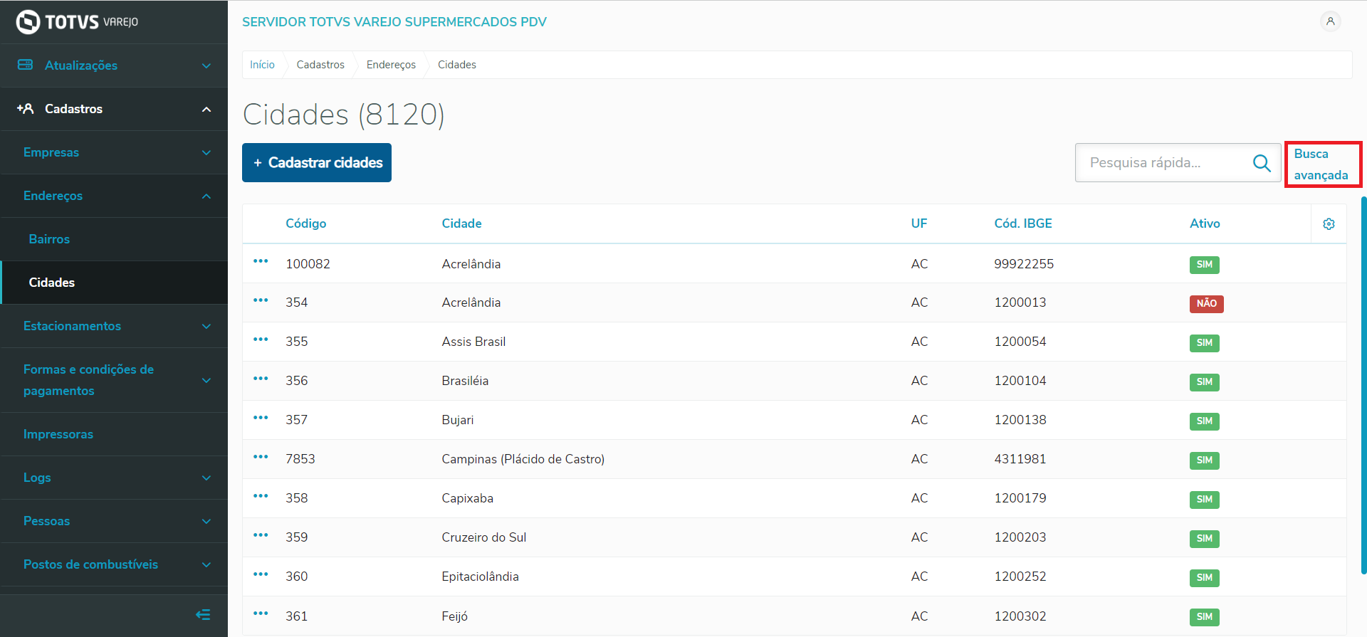
Task: Open row actions for Bujari
Action: (261, 418)
